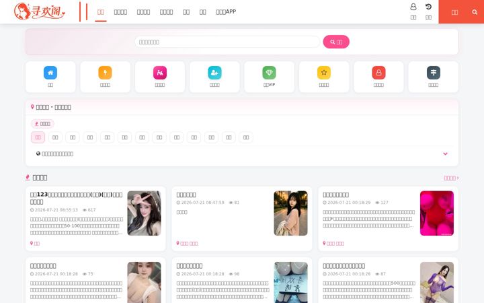The height and width of the screenshot is (303, 484).
Task: Select the red-underlined active navigation tab
Action: (101, 12)
